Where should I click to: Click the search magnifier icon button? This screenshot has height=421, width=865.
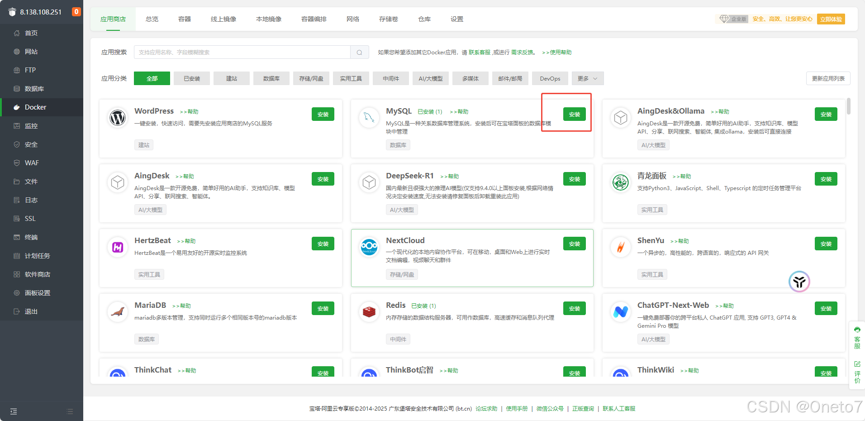[360, 53]
